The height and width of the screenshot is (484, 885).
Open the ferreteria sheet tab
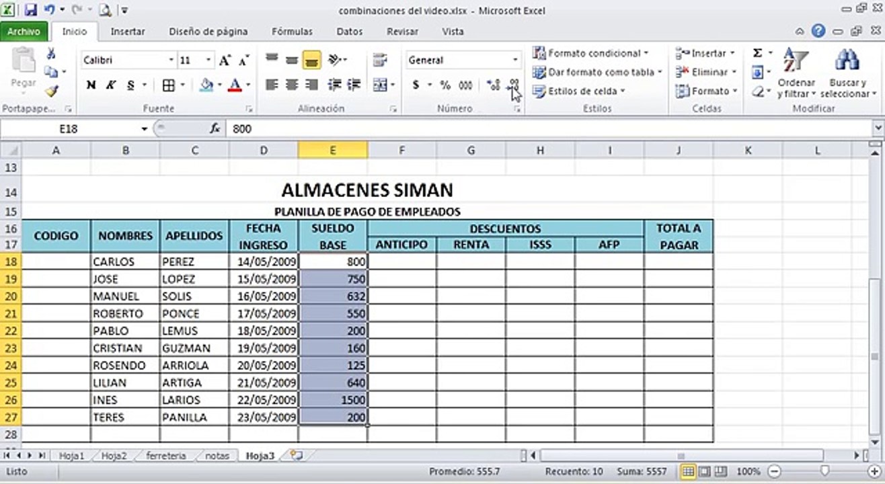[166, 455]
